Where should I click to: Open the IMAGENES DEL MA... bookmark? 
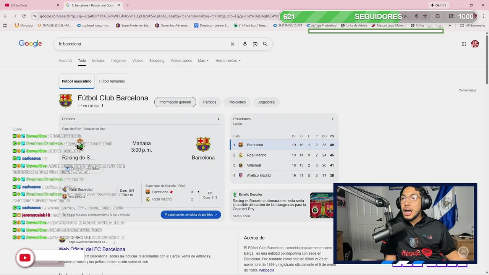(55, 26)
